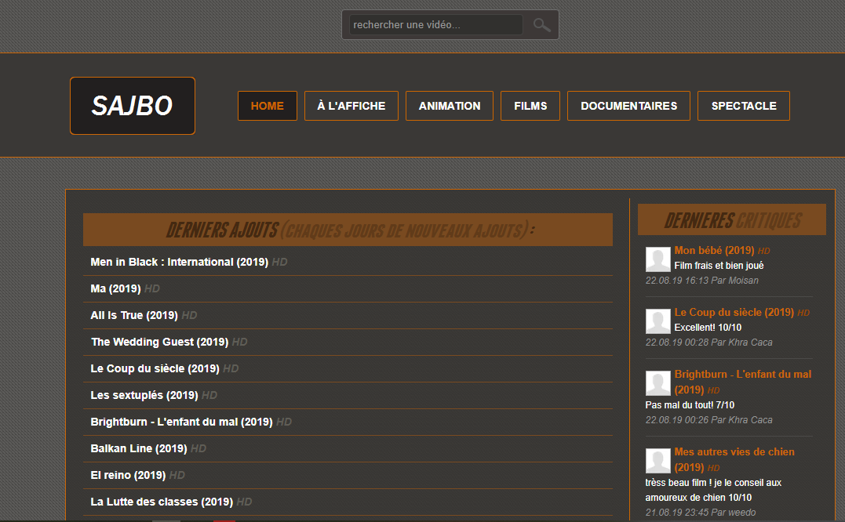Open the SAJBO logo homepage link

[133, 106]
